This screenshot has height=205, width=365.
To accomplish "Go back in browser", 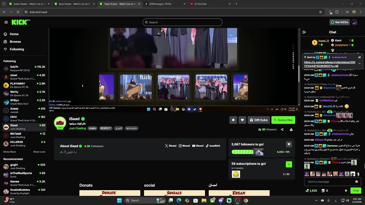I will click(x=4, y=12).
